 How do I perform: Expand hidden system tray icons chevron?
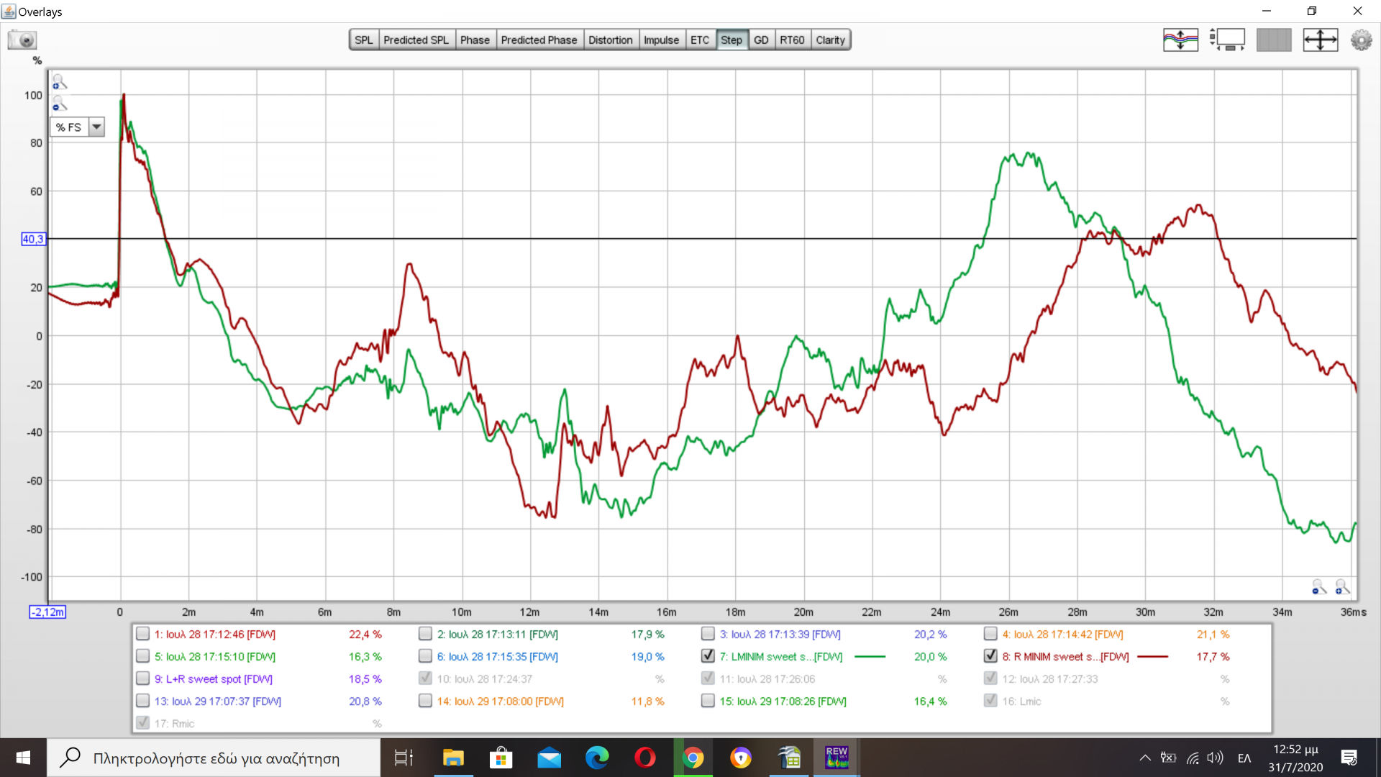click(1144, 758)
